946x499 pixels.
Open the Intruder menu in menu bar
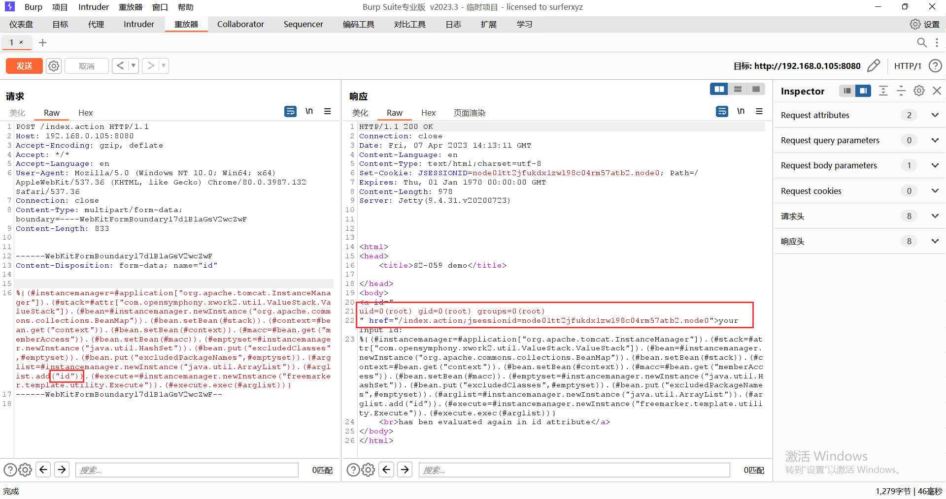94,7
